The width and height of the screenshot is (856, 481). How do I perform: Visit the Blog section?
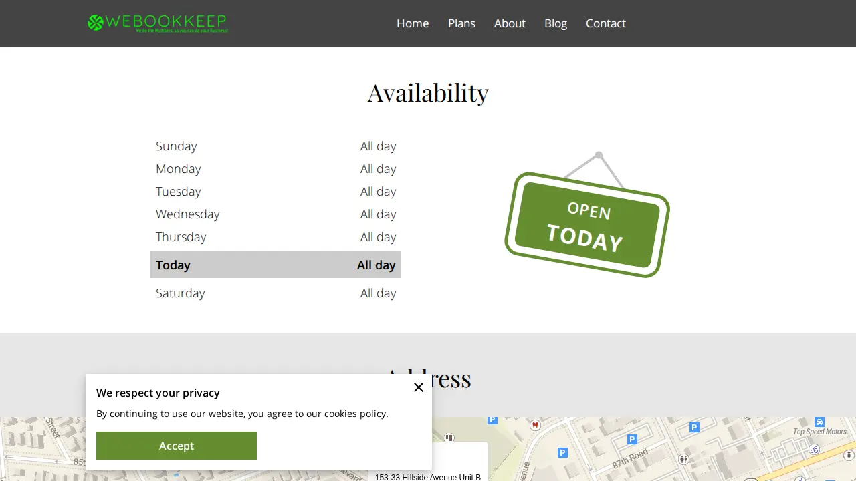tap(556, 23)
